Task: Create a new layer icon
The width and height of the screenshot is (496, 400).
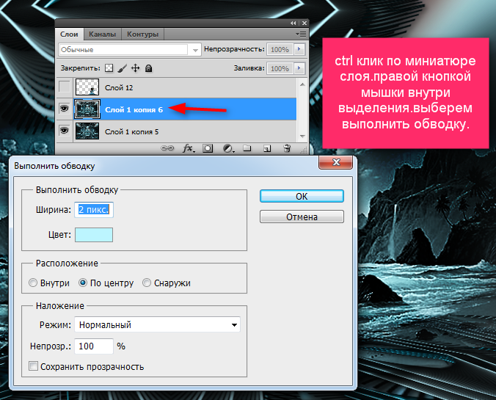Action: (x=267, y=148)
